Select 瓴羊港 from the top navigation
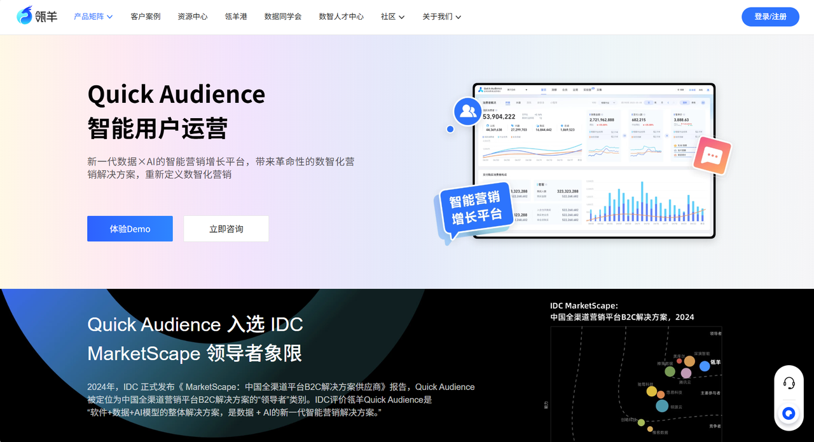Viewport: 814px width, 442px height. (236, 17)
